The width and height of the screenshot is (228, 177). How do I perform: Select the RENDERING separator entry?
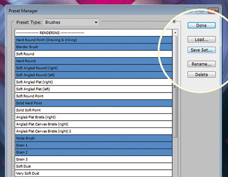point(93,33)
